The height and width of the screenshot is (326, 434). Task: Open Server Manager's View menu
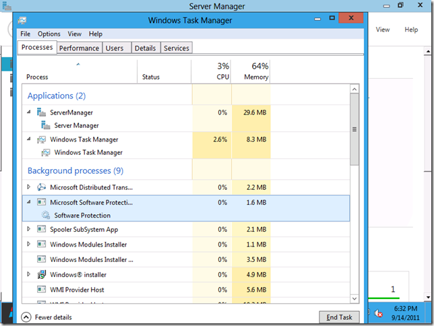click(x=383, y=30)
